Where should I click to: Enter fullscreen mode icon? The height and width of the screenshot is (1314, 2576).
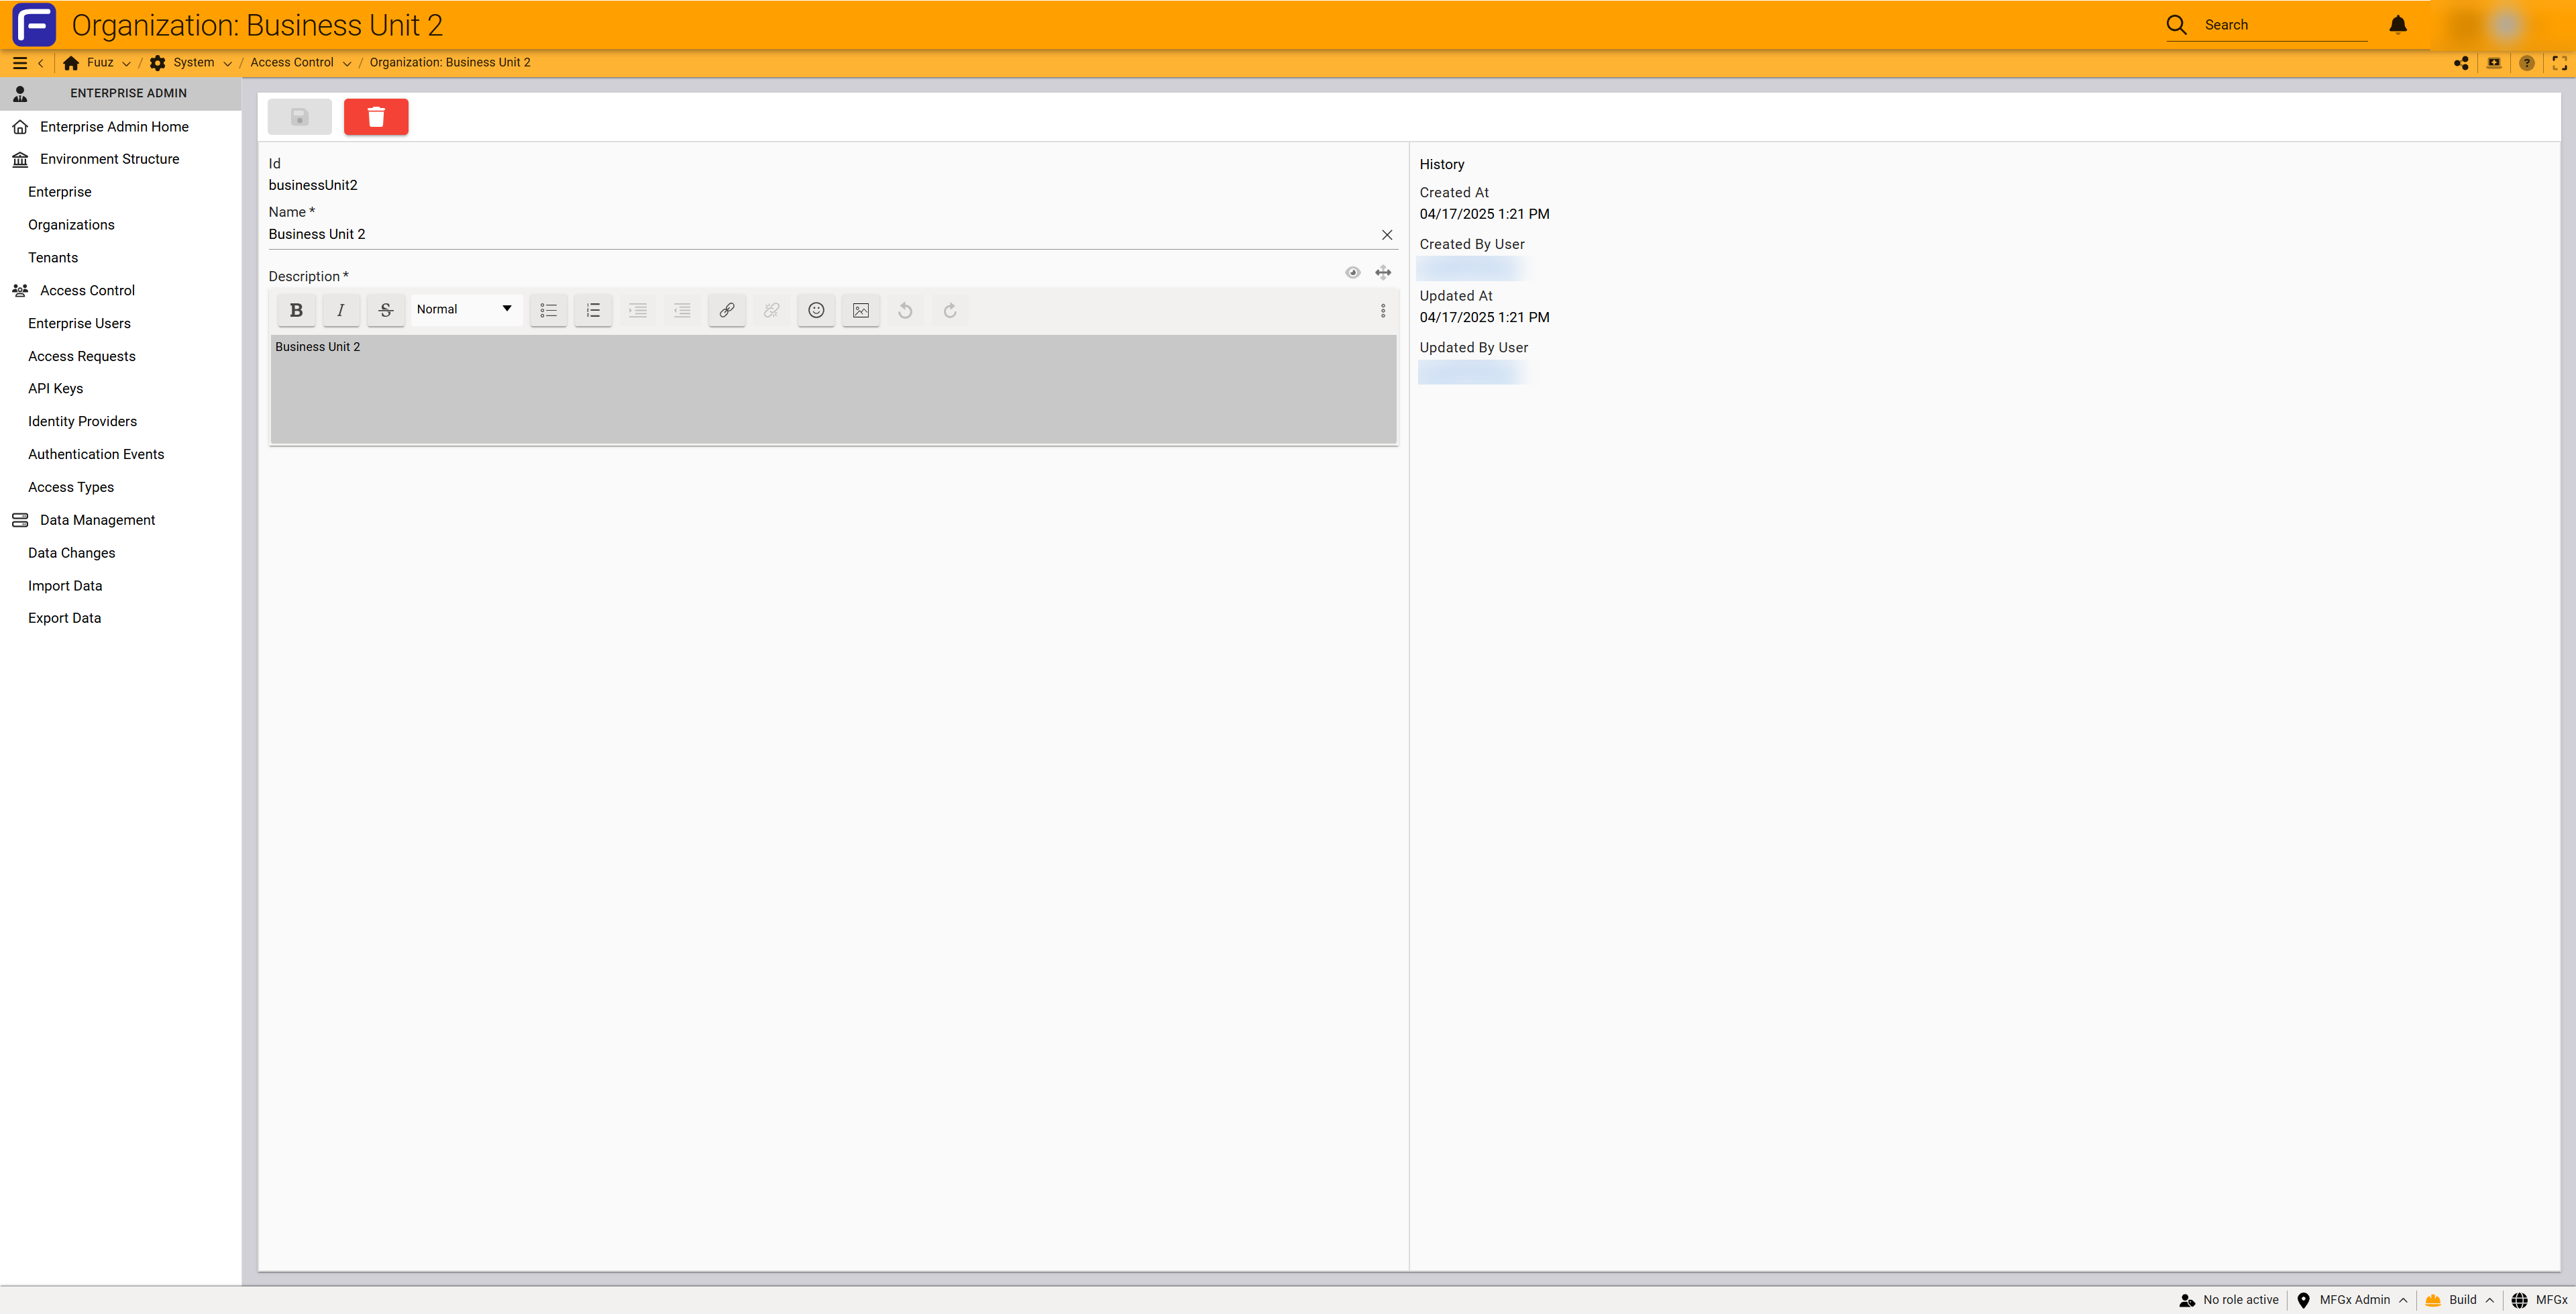pos(2560,63)
